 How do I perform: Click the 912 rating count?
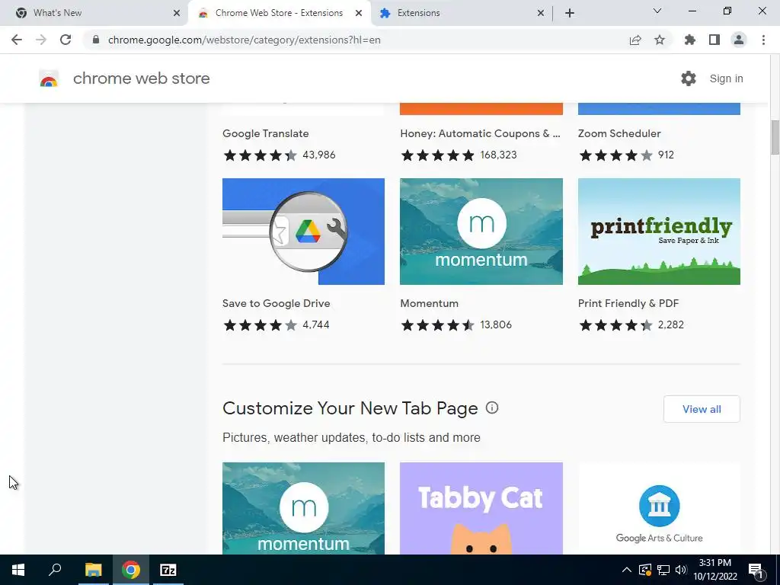point(666,155)
